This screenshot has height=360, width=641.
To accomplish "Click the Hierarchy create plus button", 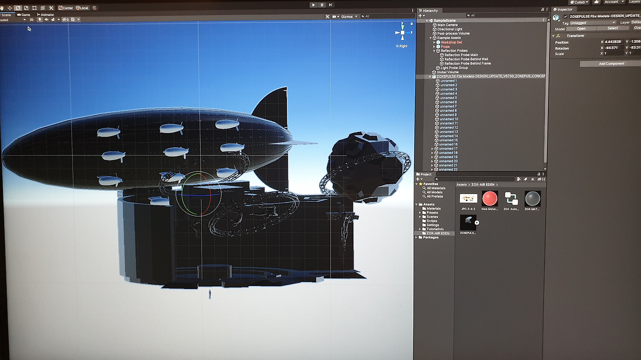I will coord(421,16).
